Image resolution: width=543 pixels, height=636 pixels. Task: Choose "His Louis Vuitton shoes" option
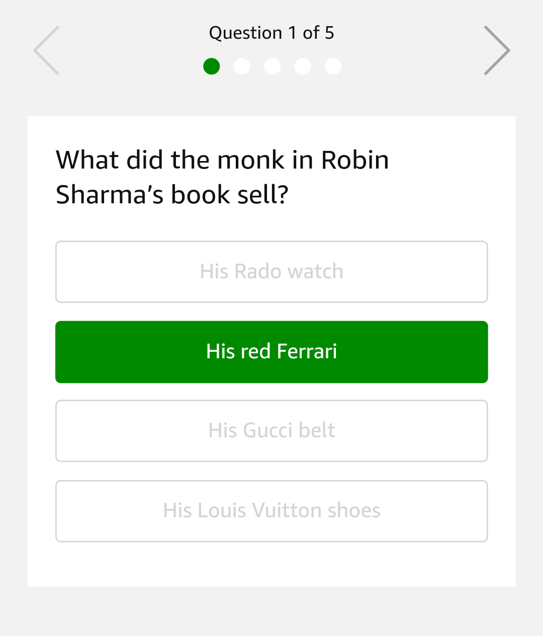[271, 511]
